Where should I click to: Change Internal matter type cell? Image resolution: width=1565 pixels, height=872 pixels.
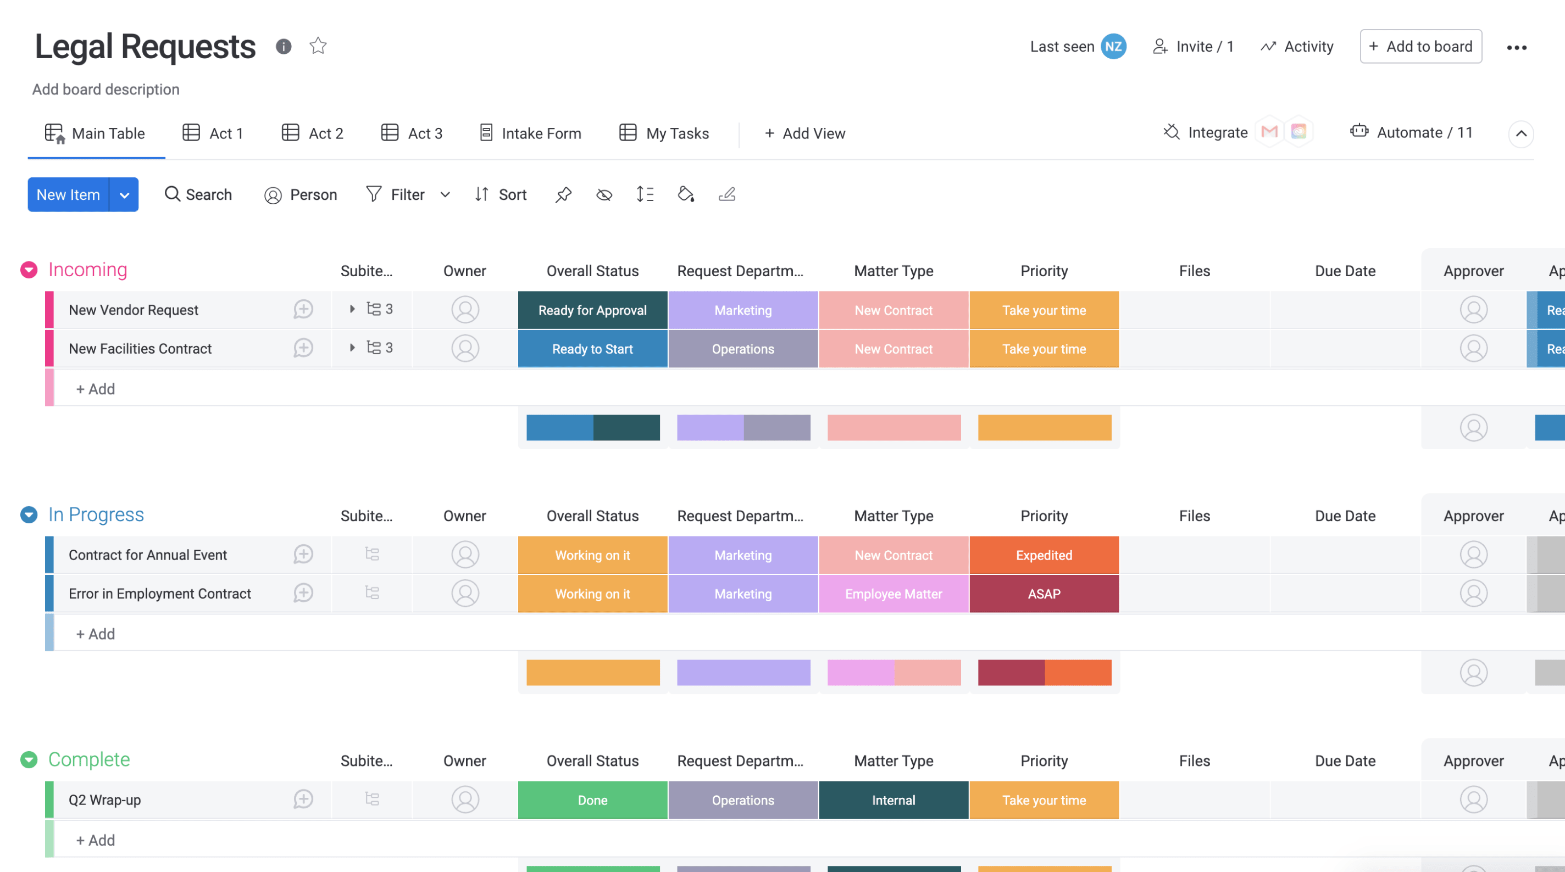pos(893,801)
